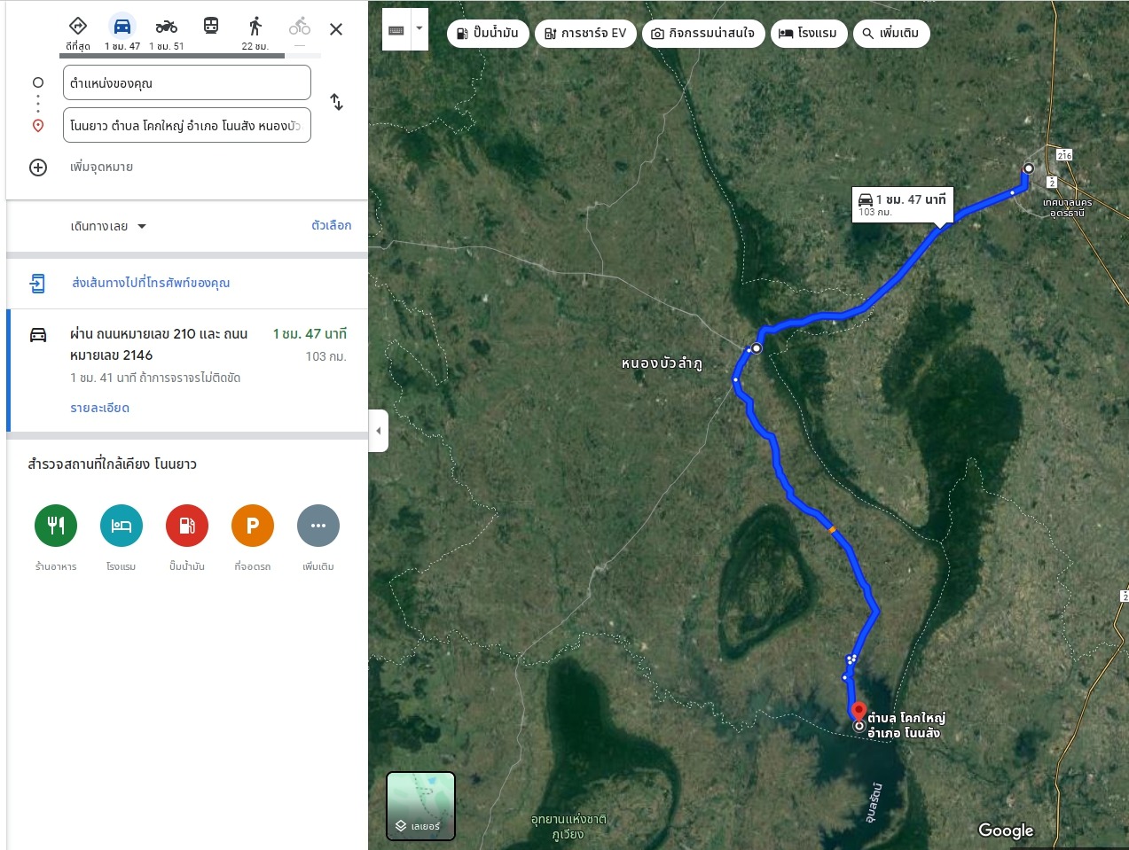Search nearby hotels around โนนยาว

[x=122, y=526]
